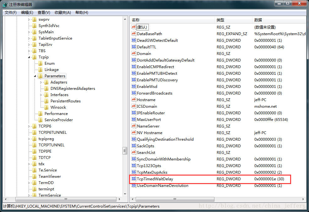Open the 收藏夹(A) menu
Viewport: 309px width, 212px height.
[x=63, y=13]
